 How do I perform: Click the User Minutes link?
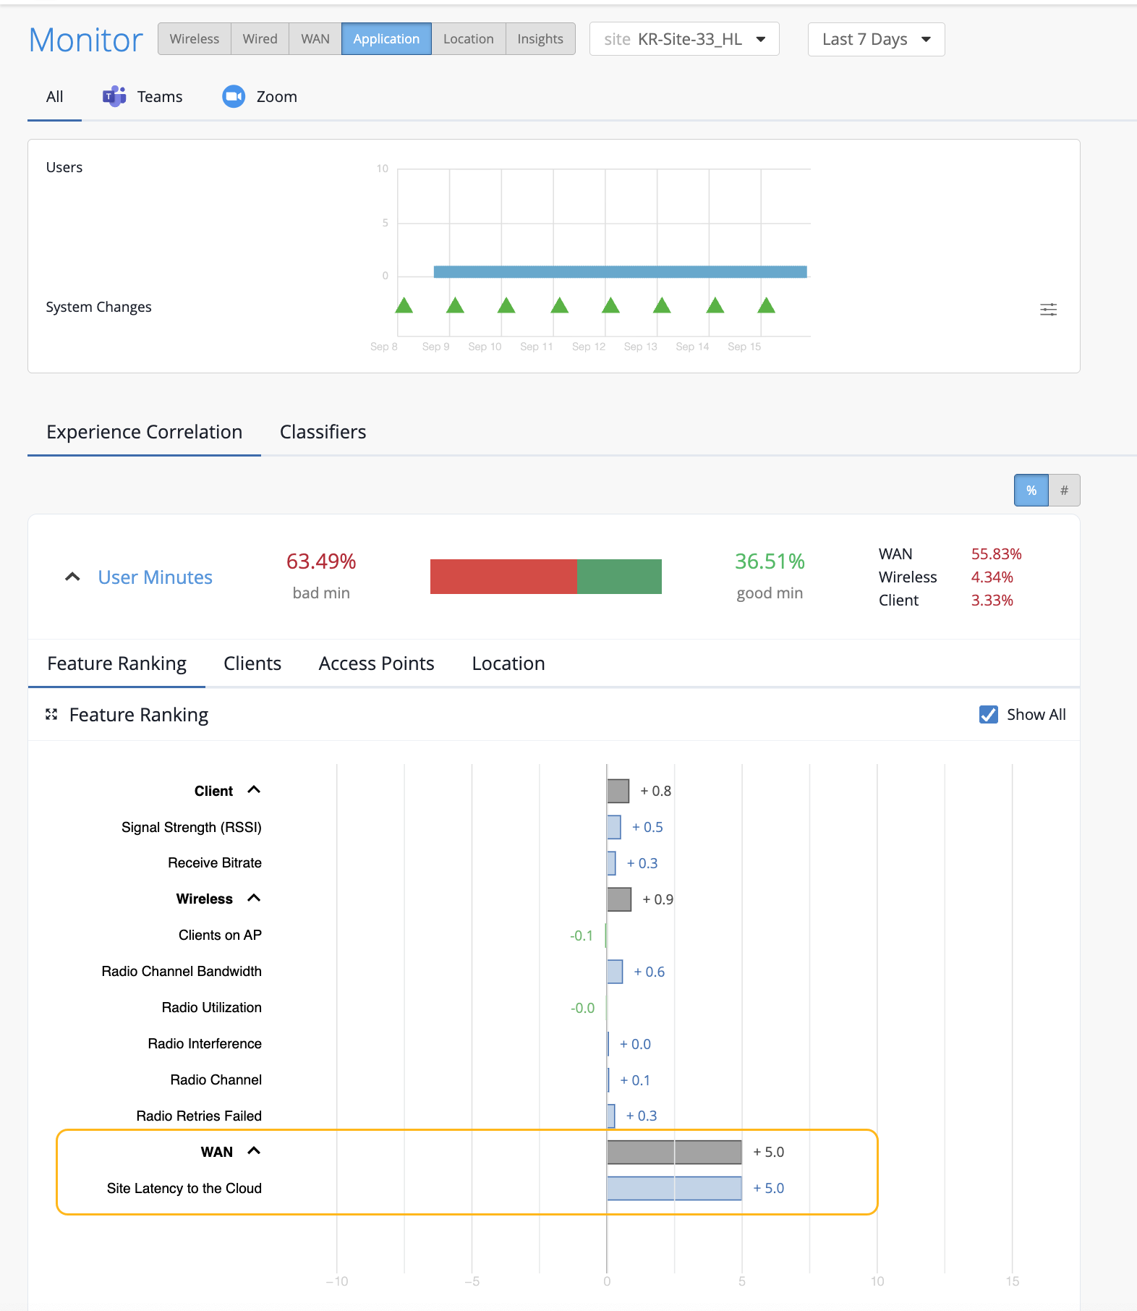(x=155, y=577)
